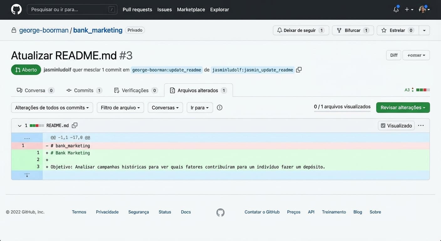Click the removed line '# bank_marketing'
441x241 pixels.
click(x=220, y=146)
